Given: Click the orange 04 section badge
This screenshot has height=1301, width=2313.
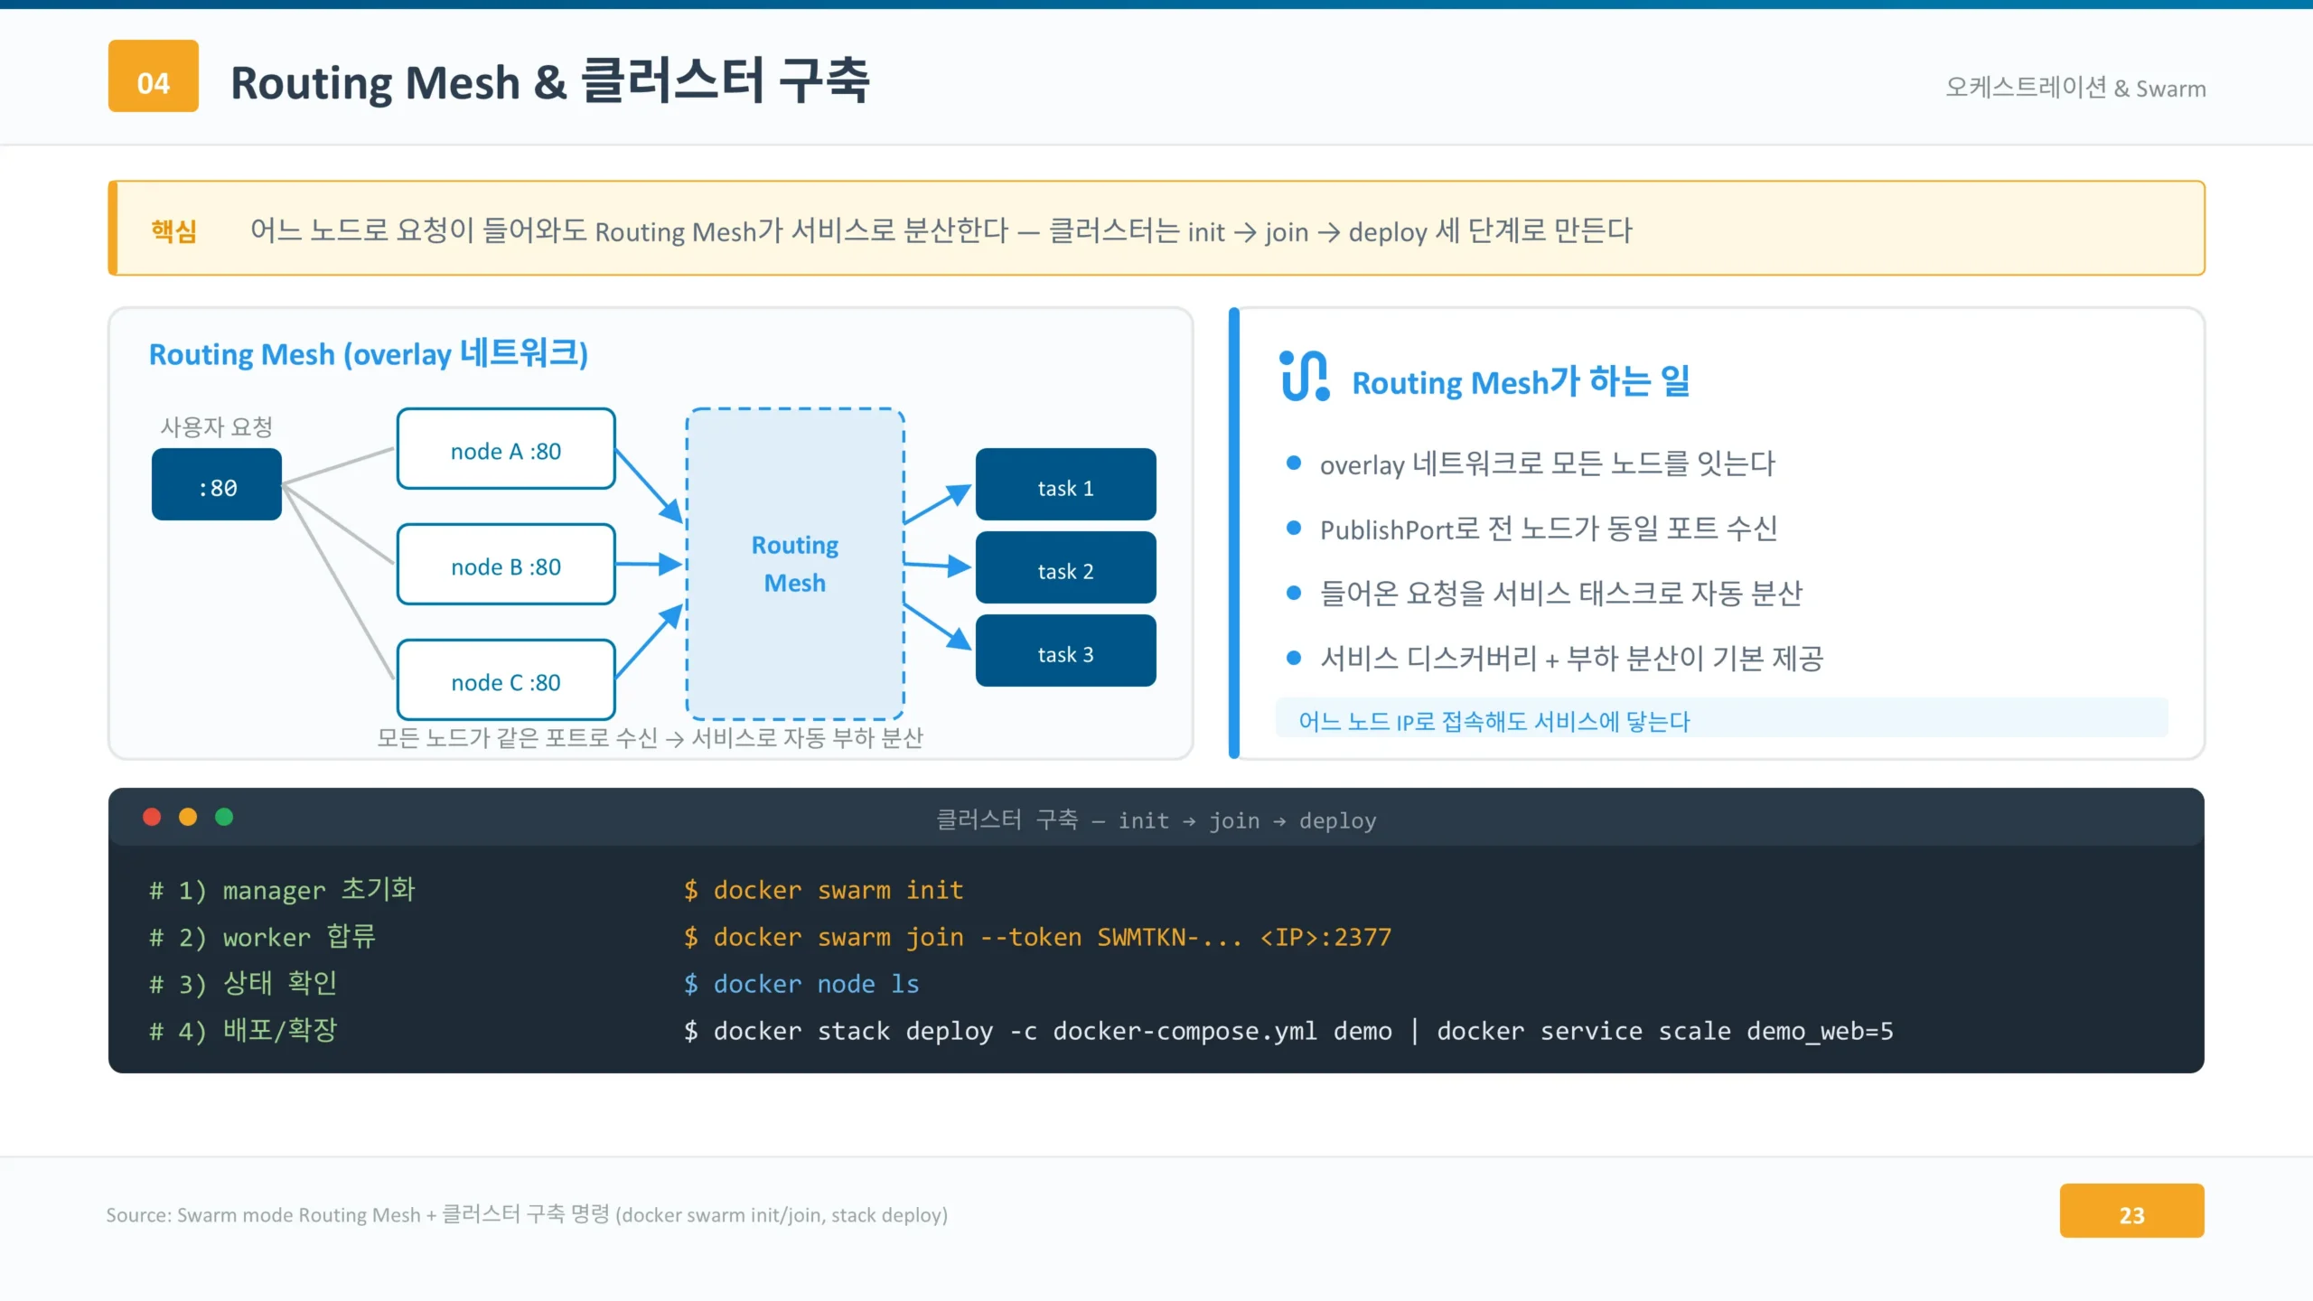Looking at the screenshot, I should point(154,76).
